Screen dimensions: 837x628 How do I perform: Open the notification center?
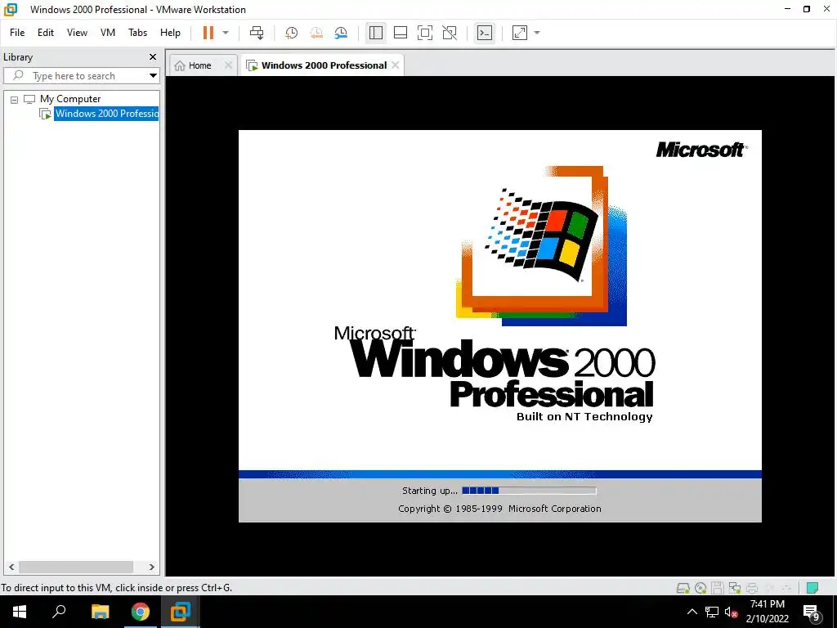tap(812, 612)
